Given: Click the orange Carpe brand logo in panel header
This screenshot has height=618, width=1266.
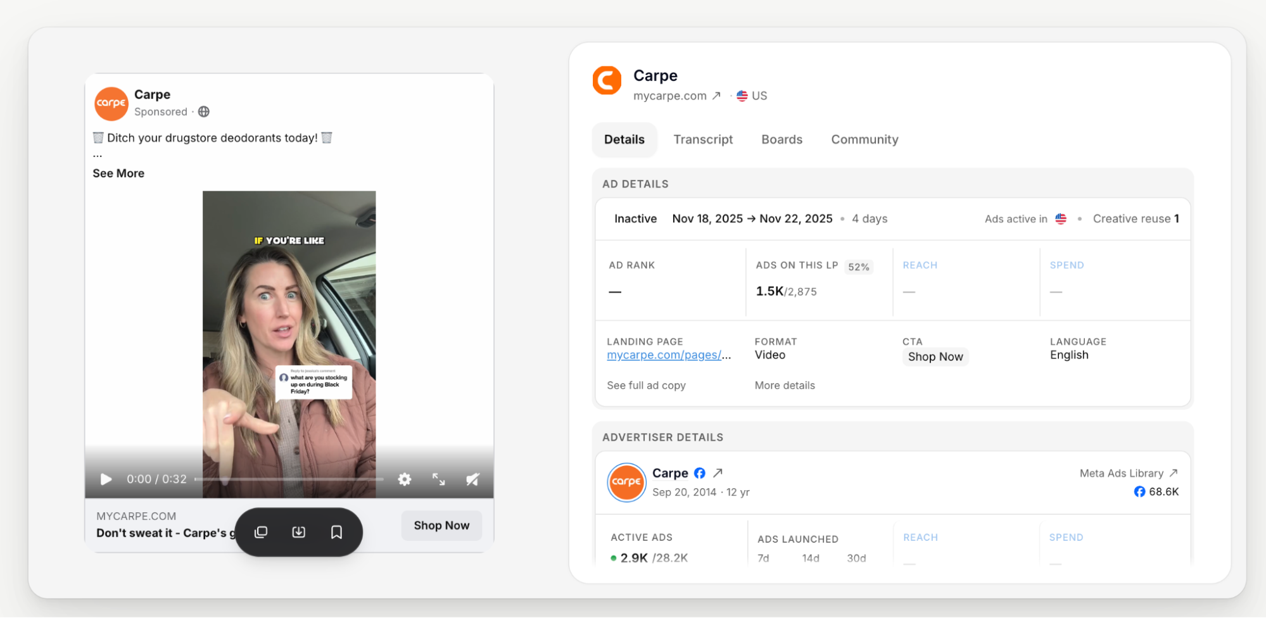Looking at the screenshot, I should (607, 80).
